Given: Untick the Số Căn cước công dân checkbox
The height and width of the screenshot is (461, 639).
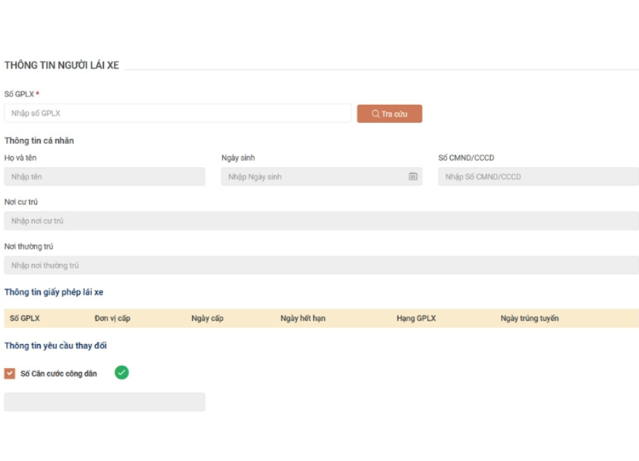Looking at the screenshot, I should click(x=10, y=373).
